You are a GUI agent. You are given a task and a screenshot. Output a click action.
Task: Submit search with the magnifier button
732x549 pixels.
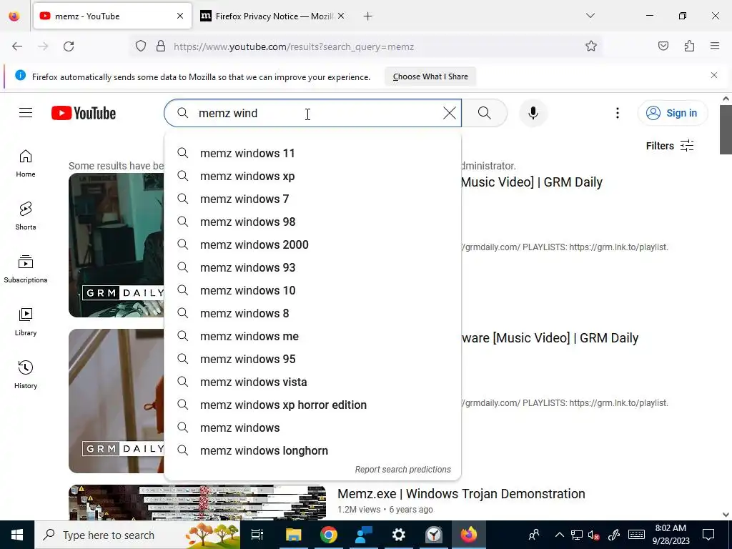tap(485, 113)
